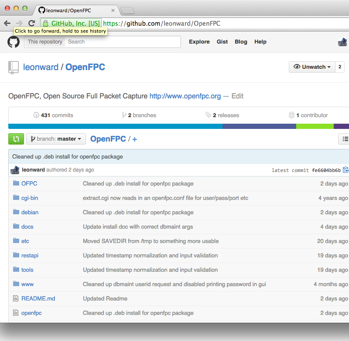Open the file list view icon
This screenshot has width=349, height=341.
(345, 139)
